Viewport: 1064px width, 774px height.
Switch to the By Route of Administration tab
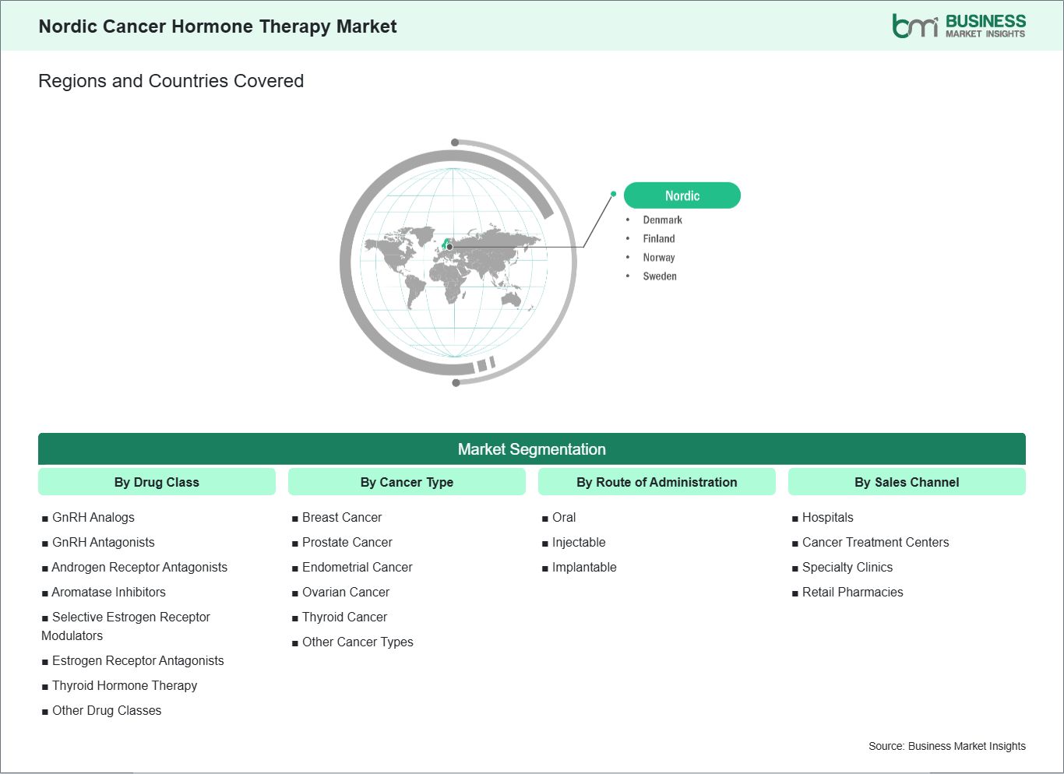click(657, 482)
